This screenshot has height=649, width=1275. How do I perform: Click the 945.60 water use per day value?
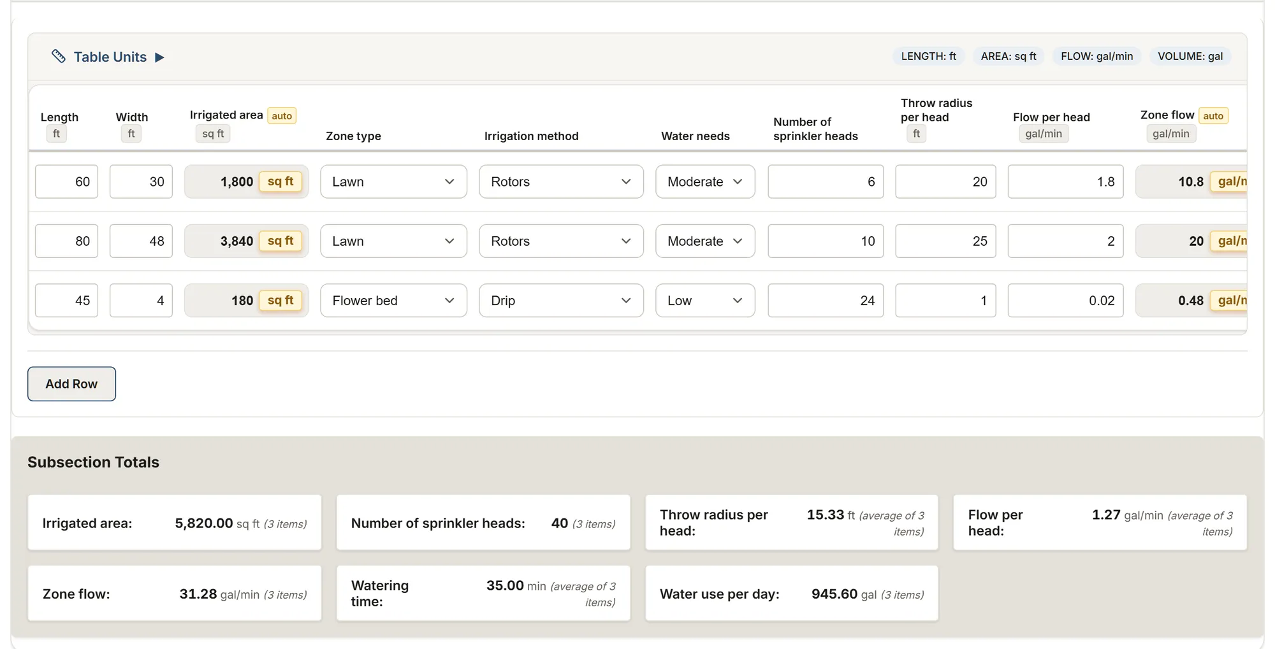click(834, 594)
